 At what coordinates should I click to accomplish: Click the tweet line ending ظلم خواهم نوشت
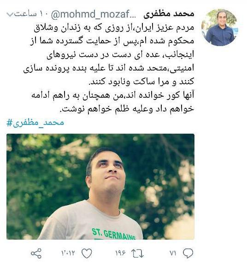(127, 109)
